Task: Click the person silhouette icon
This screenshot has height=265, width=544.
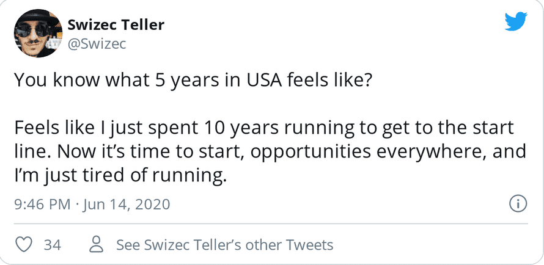Action: 96,245
